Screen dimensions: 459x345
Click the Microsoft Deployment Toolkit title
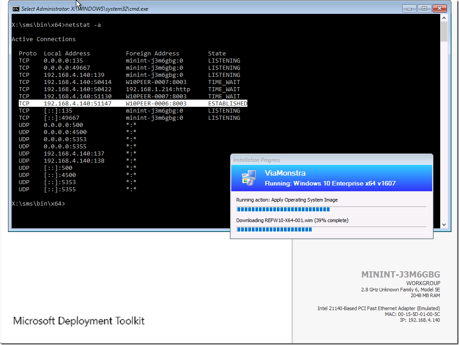click(79, 321)
